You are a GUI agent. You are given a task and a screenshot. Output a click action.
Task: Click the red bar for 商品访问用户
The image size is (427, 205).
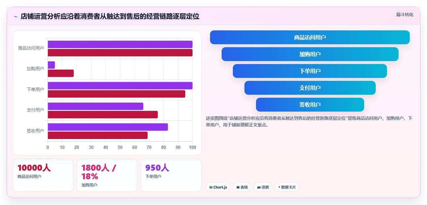[120, 52]
